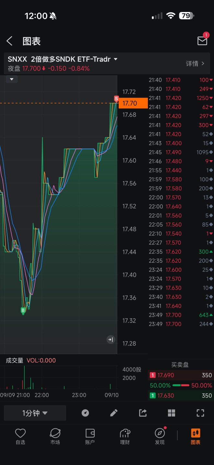Select the 23:40 17.630 trade row
This screenshot has height=465, width=214.
pyautogui.click(x=181, y=297)
